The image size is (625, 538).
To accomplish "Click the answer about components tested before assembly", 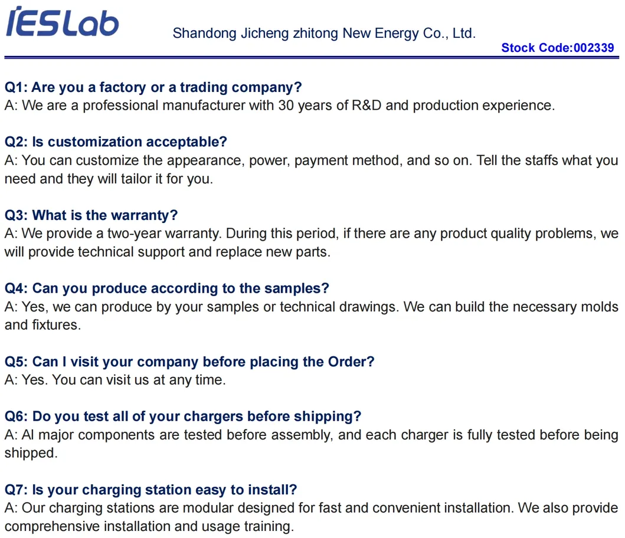I will click(x=311, y=435).
